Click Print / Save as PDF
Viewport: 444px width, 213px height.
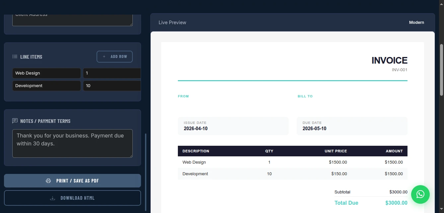pos(72,181)
